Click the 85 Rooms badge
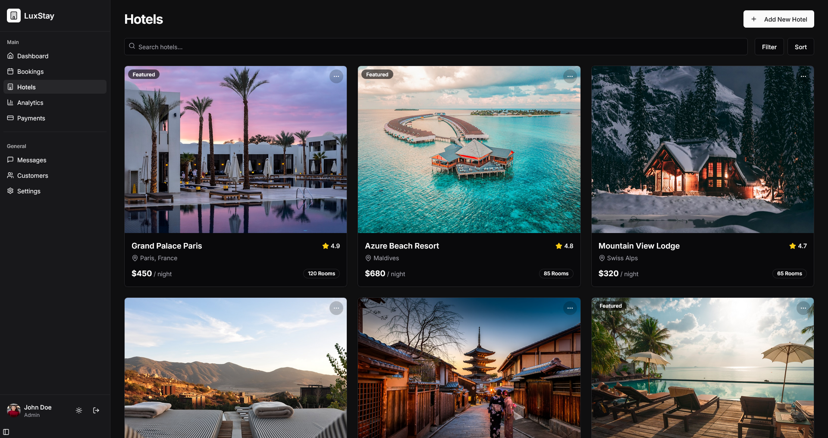Screen dimensions: 828x438 tap(556, 274)
